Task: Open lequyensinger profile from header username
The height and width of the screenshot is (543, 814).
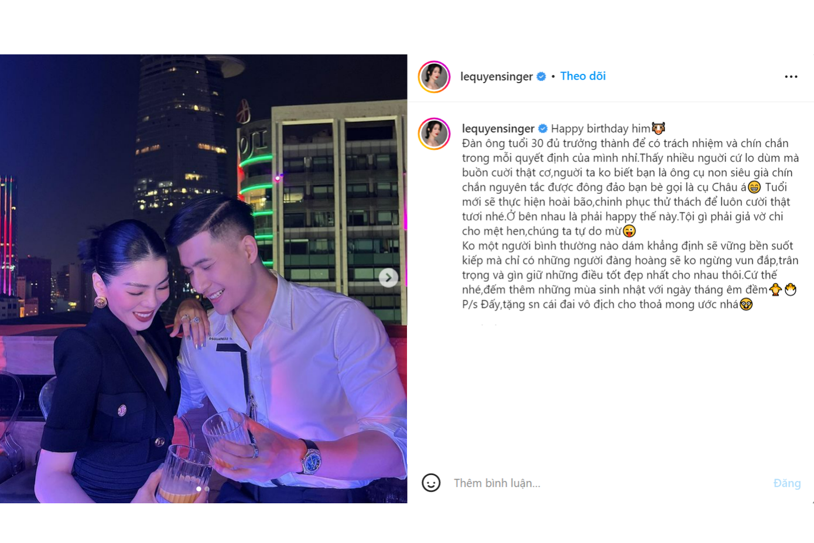Action: pos(497,77)
